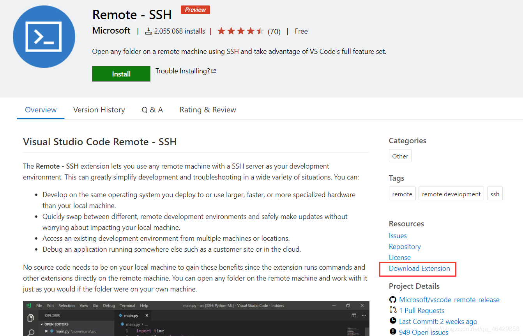
Task: Select the remote tag
Action: tap(402, 194)
